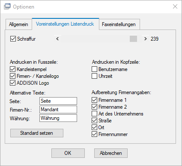Uncheck Firmen- / Kanzleilogo
This screenshot has height=166, width=182.
[12, 76]
